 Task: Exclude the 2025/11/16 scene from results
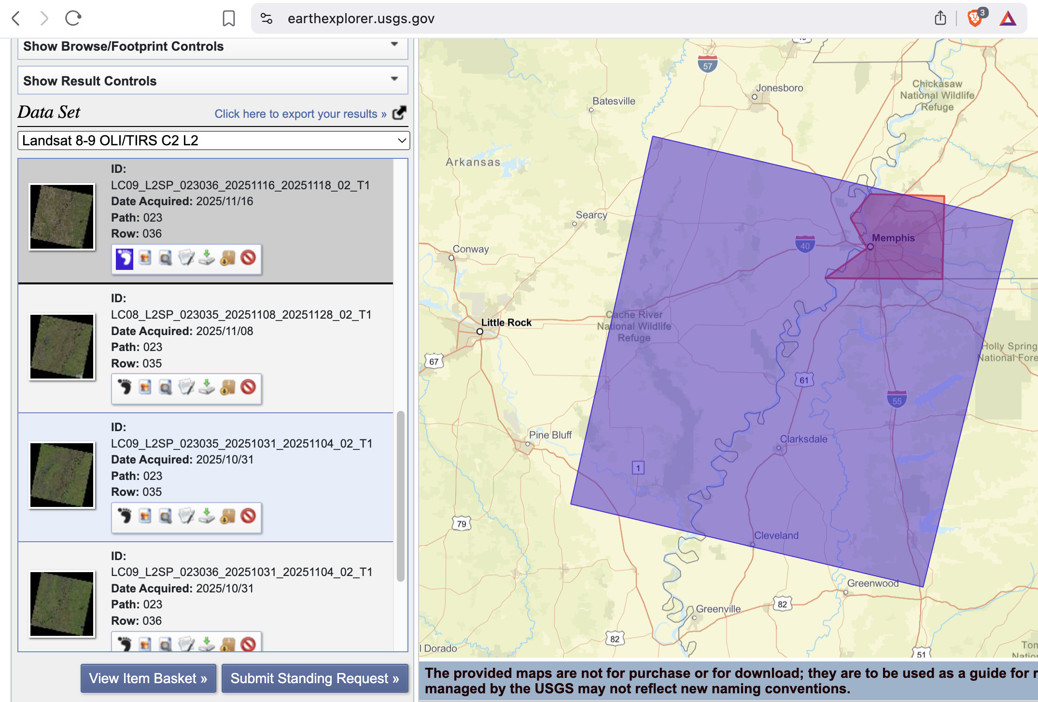click(x=248, y=258)
